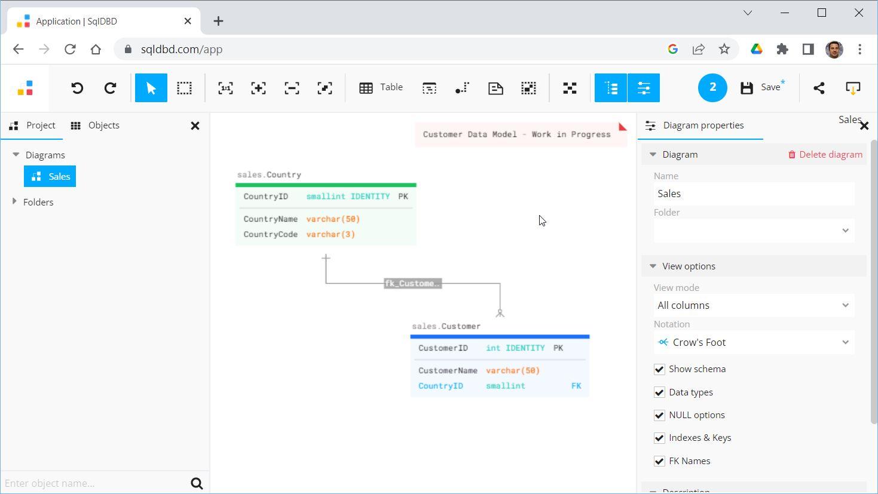Reload the browser page
Screen dimensions: 878x494
tap(70, 50)
